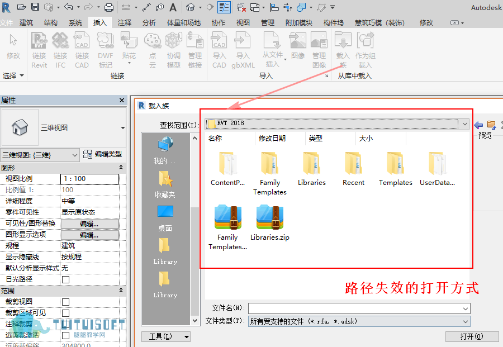Open 文件名 combo box dropdown arrow

pos(466,308)
